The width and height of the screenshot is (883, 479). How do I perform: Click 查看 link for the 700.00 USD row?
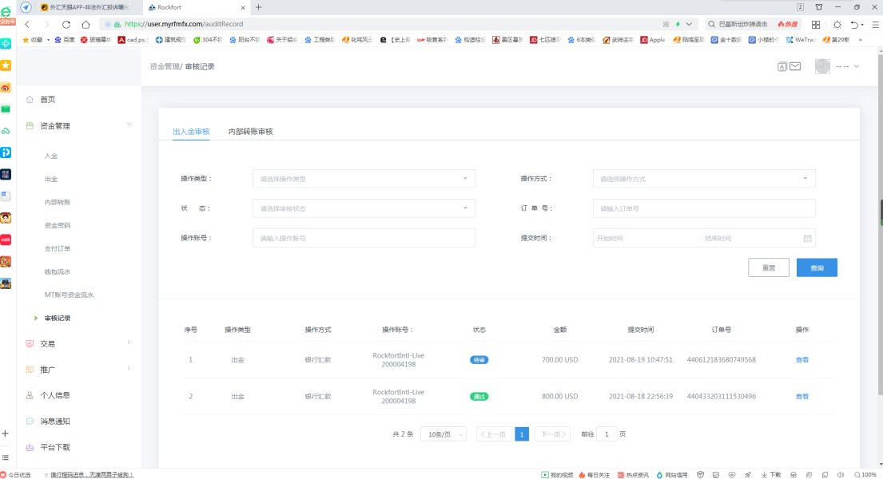[x=801, y=360]
